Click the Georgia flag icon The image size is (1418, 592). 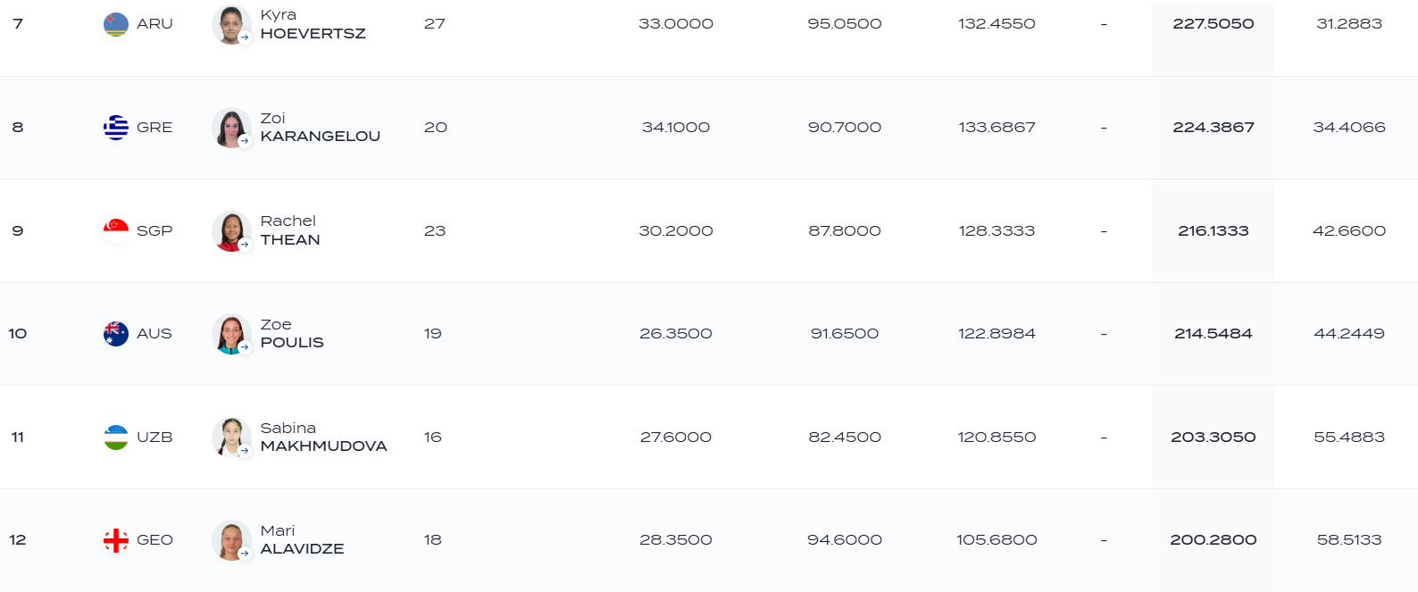pos(116,540)
